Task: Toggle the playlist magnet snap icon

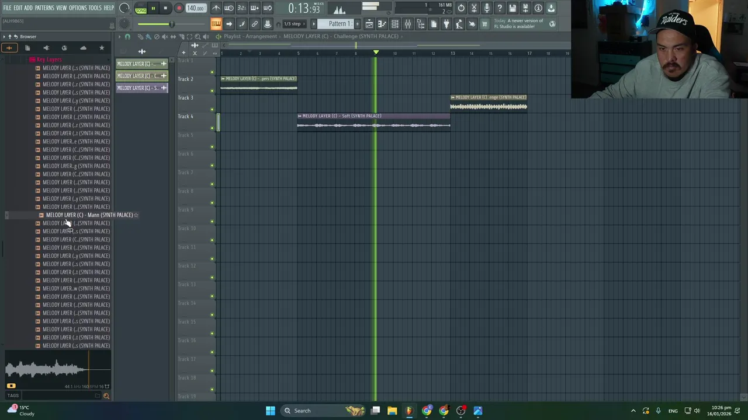Action: 127,36
